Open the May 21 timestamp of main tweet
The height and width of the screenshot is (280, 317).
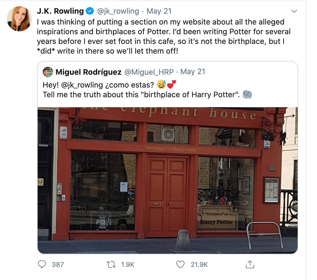pyautogui.click(x=159, y=11)
